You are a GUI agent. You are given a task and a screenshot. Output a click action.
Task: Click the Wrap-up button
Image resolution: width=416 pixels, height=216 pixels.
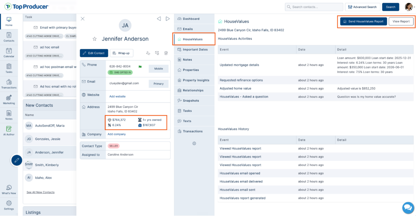(x=121, y=53)
